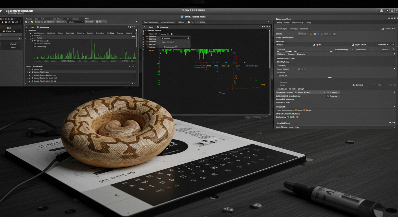Click the warning triangle icon in the right panel
This screenshot has width=398, height=217.
click(x=353, y=85)
